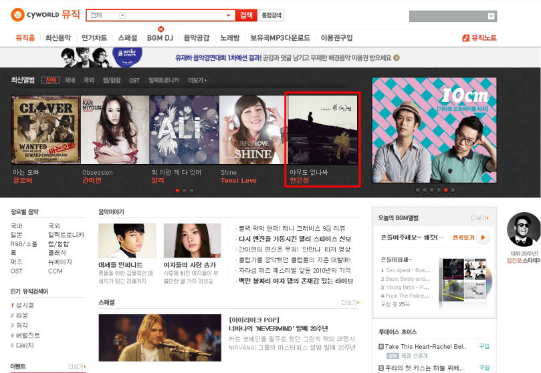This screenshot has height=373, width=541.
Task: Select the sixth 10cm banner page dot
Action: [453, 190]
